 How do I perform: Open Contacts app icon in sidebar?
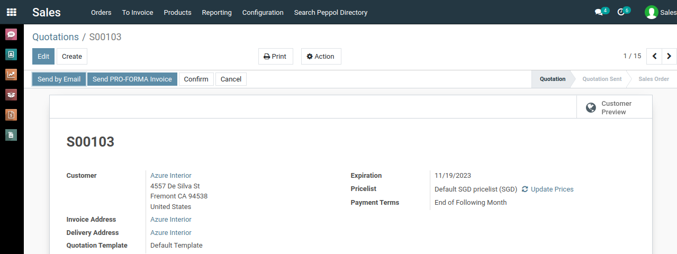click(11, 55)
